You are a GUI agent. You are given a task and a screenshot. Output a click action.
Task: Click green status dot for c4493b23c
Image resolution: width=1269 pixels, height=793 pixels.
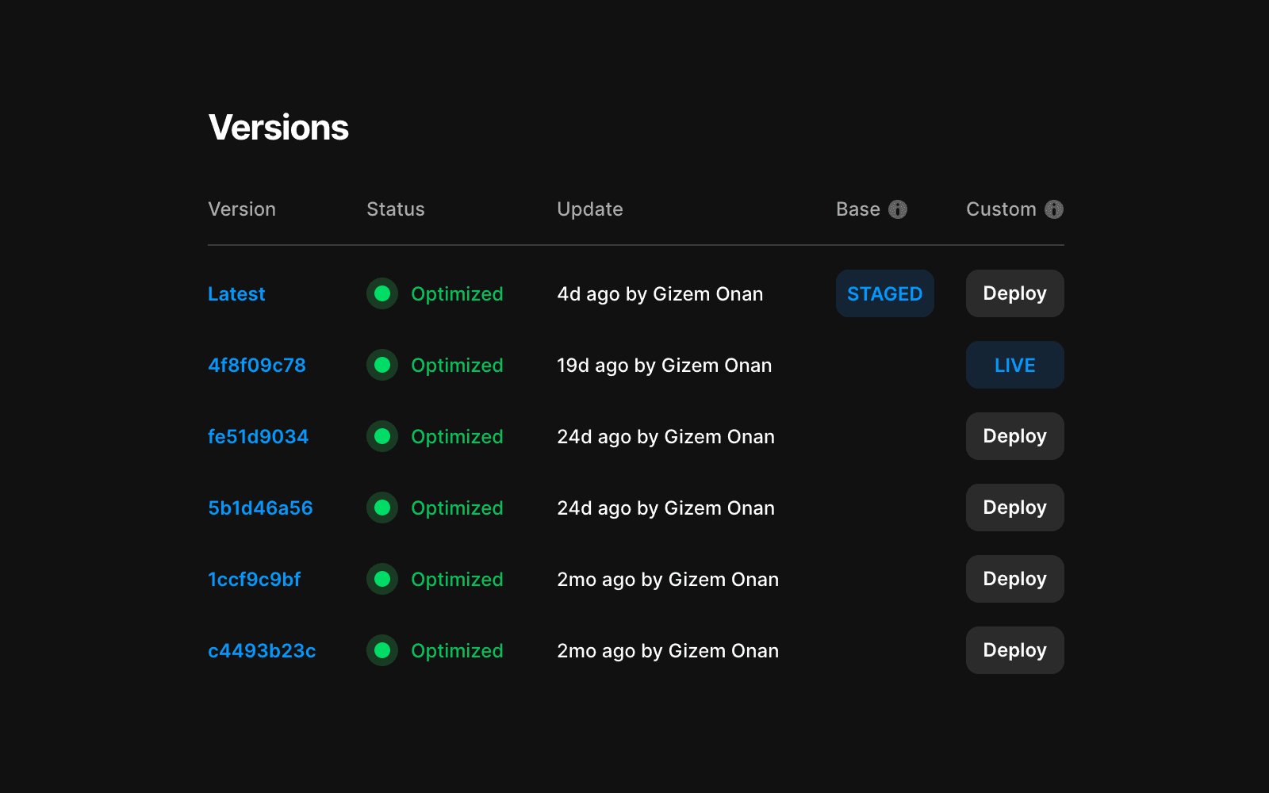coord(382,650)
